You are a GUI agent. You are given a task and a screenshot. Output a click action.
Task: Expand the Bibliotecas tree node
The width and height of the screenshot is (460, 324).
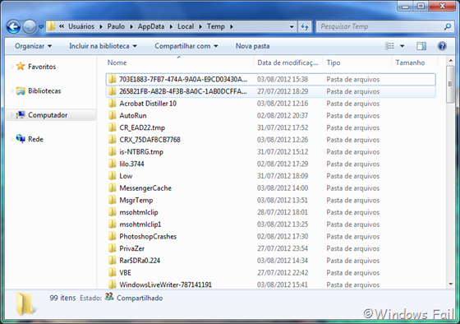(x=11, y=91)
